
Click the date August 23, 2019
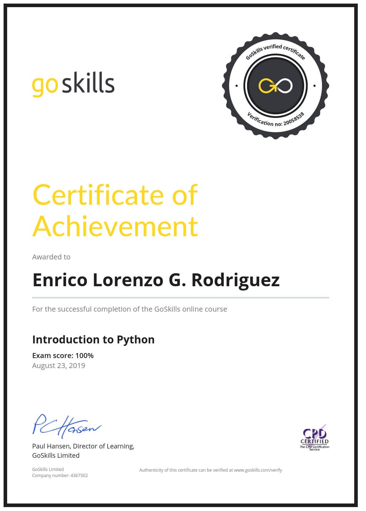click(59, 366)
